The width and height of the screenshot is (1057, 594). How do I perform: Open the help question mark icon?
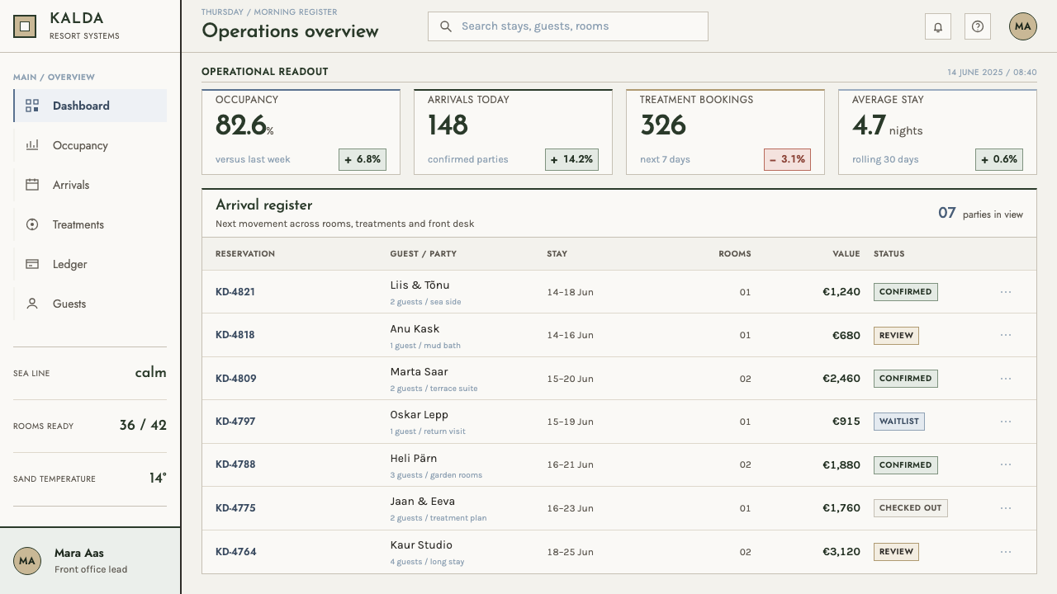click(978, 26)
